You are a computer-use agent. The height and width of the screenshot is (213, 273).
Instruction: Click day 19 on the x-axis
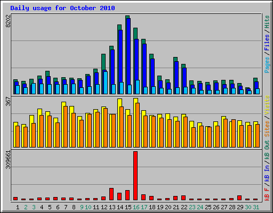tap(160, 207)
